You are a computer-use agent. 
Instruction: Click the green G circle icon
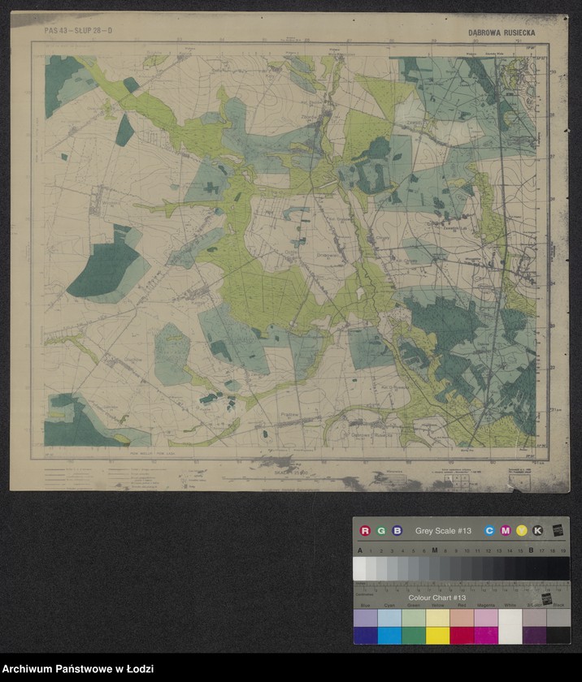pos(381,531)
